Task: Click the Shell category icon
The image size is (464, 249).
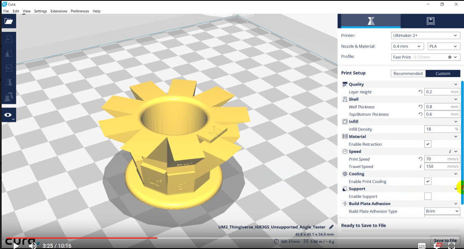Action: tap(345, 99)
